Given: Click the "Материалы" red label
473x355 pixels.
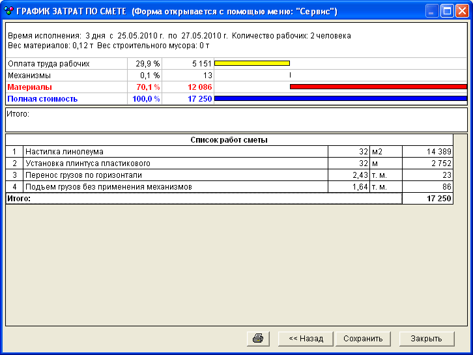Looking at the screenshot, I should point(30,87).
